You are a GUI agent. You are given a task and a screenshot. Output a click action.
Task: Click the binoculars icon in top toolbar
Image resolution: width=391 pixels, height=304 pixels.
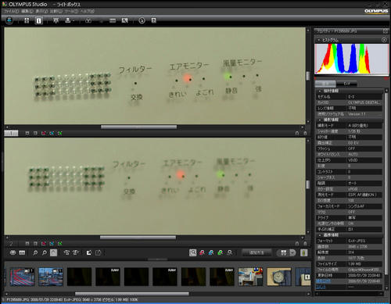88,20
